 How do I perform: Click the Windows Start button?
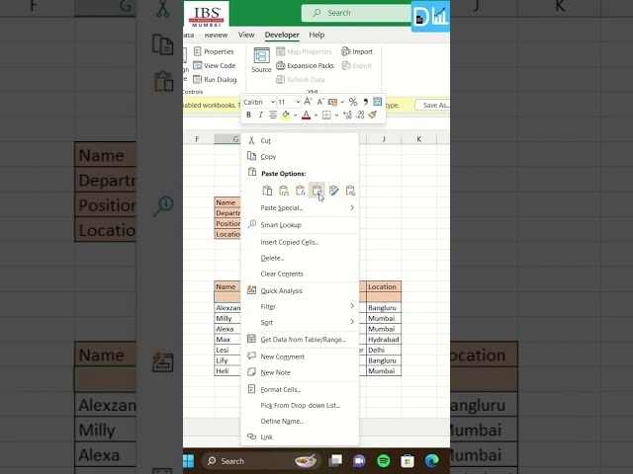point(189,461)
